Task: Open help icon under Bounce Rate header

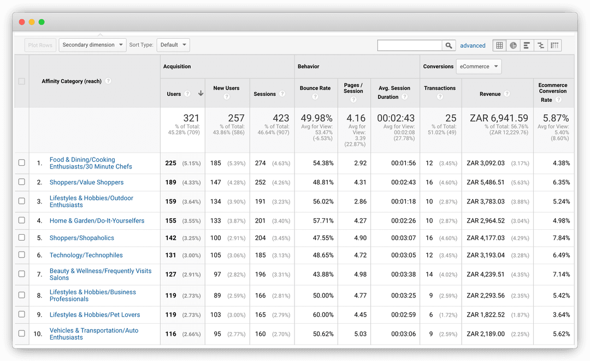Action: (315, 97)
